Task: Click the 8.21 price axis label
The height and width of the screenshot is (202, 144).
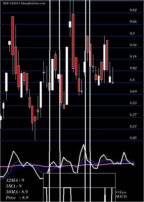Action: [x=133, y=126]
